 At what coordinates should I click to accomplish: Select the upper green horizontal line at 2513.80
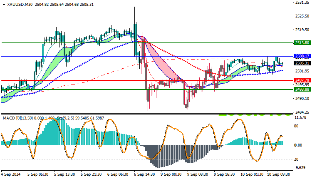(147, 43)
